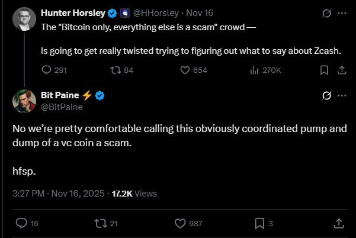Click Bit Paine's profile avatar
The width and height of the screenshot is (356, 238).
[x=24, y=101]
